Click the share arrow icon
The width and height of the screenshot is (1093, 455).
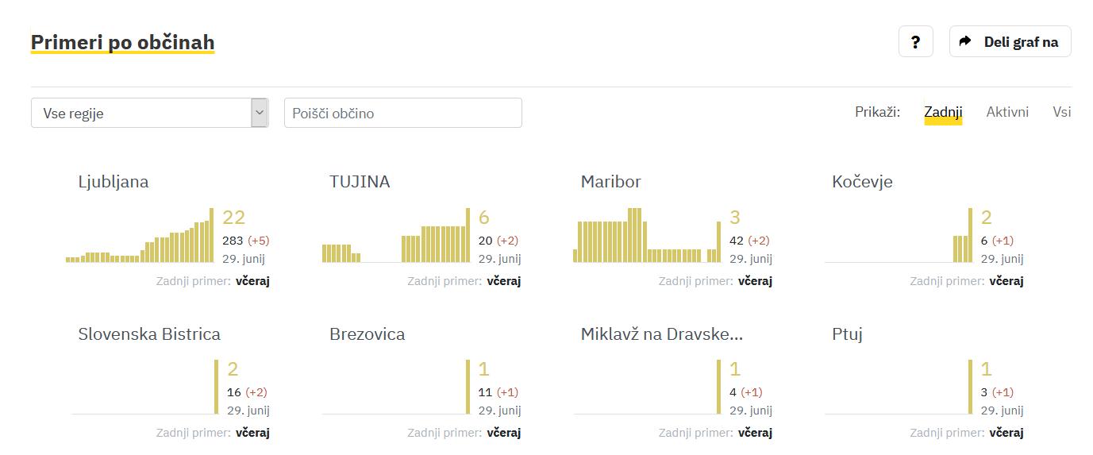click(965, 41)
